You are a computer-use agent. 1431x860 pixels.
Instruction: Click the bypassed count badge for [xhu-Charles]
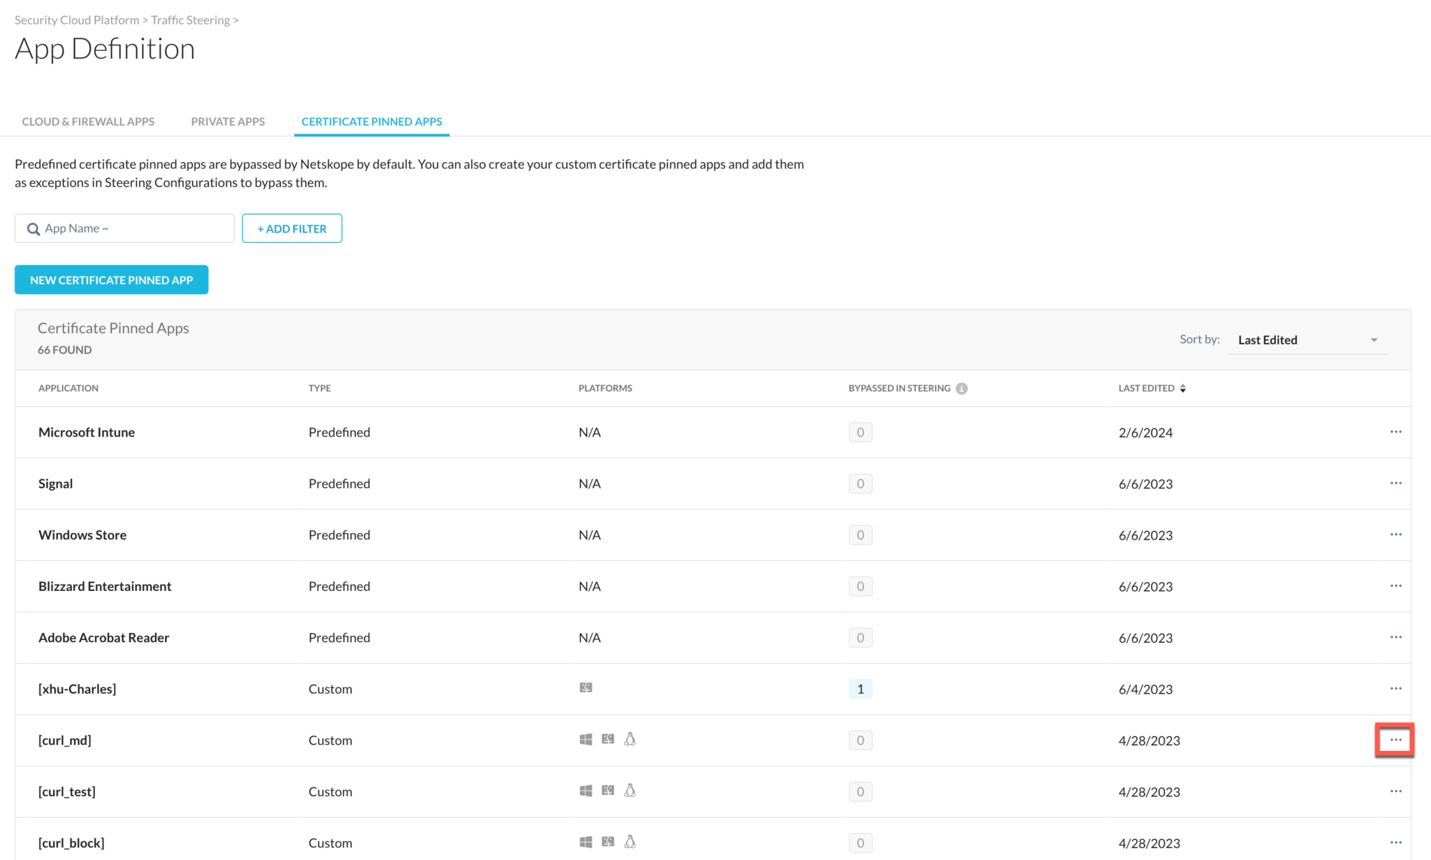tap(860, 689)
